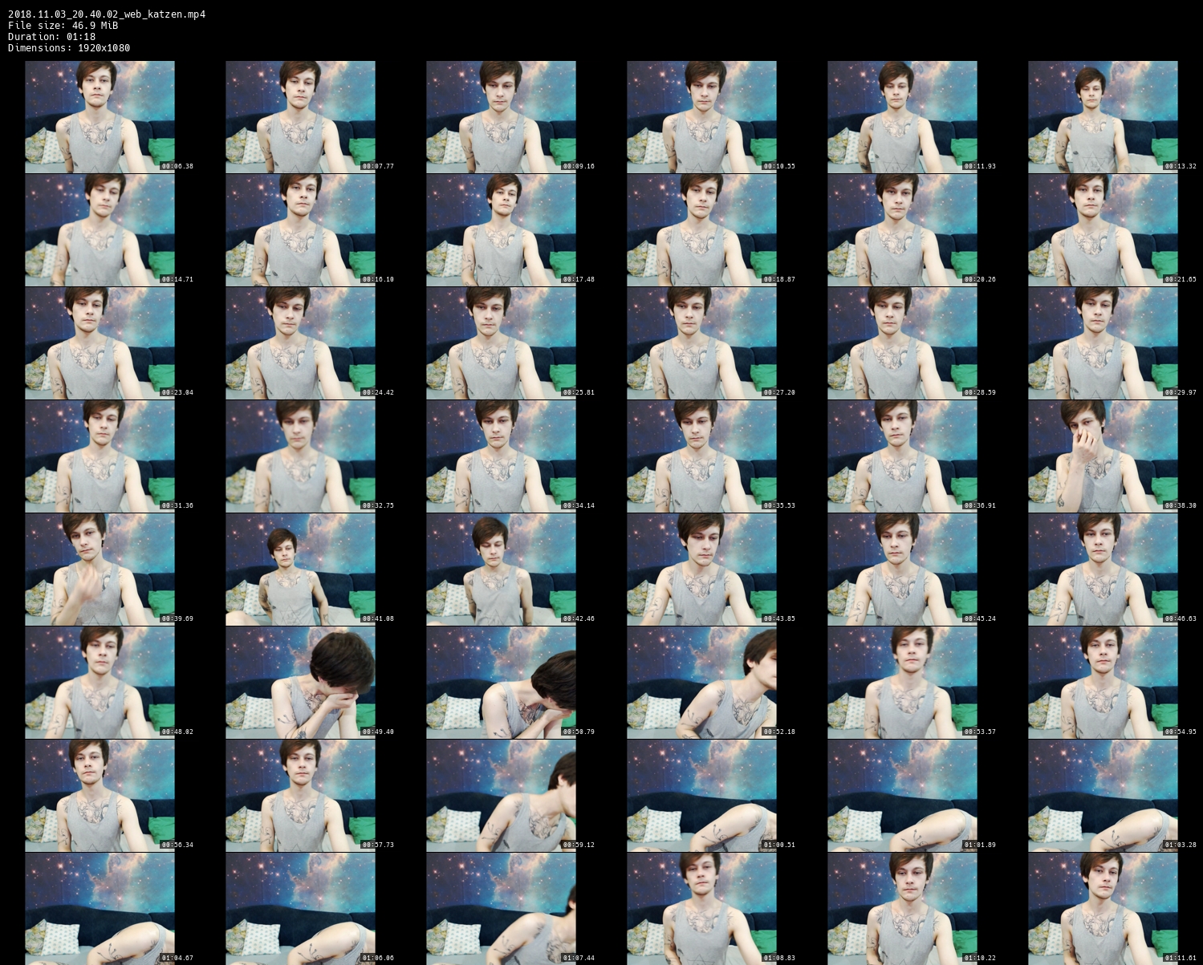
Task: Open the frame stamped 00:54.95
Action: pos(1103,683)
